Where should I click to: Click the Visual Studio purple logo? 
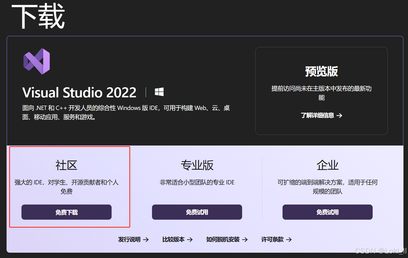click(x=37, y=61)
